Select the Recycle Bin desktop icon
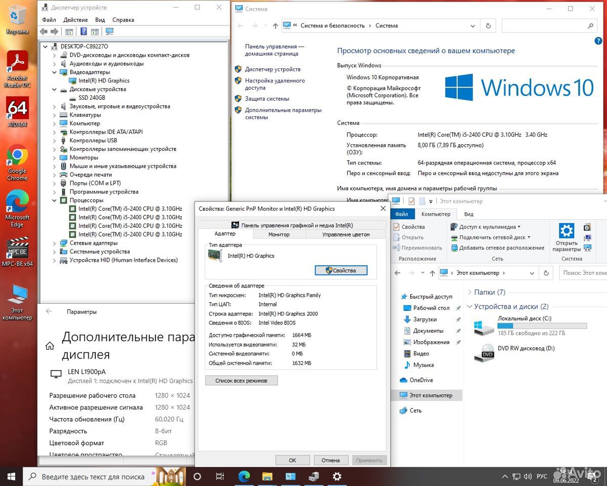Image resolution: width=607 pixels, height=486 pixels. click(x=17, y=20)
